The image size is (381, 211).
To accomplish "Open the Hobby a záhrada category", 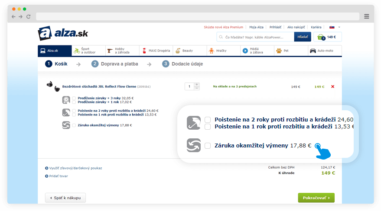I will tap(122, 51).
